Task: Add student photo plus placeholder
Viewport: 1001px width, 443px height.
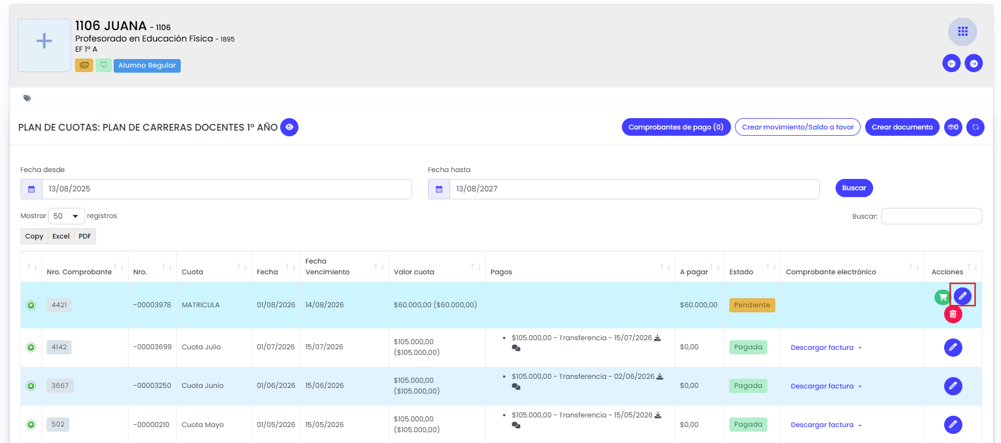Action: (44, 45)
